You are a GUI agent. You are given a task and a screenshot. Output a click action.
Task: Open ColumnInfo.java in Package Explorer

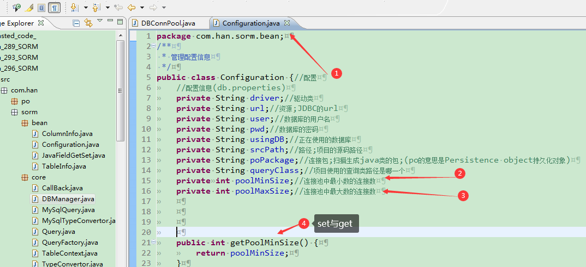coord(67,134)
